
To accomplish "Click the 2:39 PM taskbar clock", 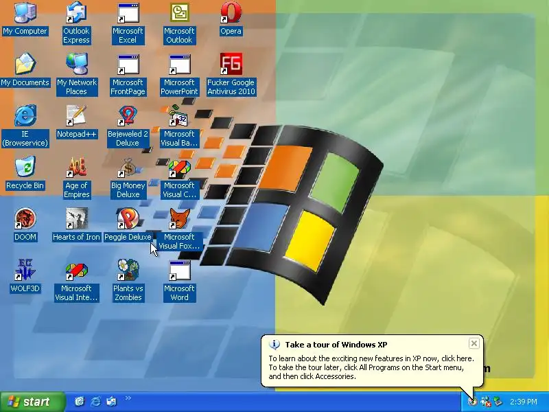I will point(524,402).
